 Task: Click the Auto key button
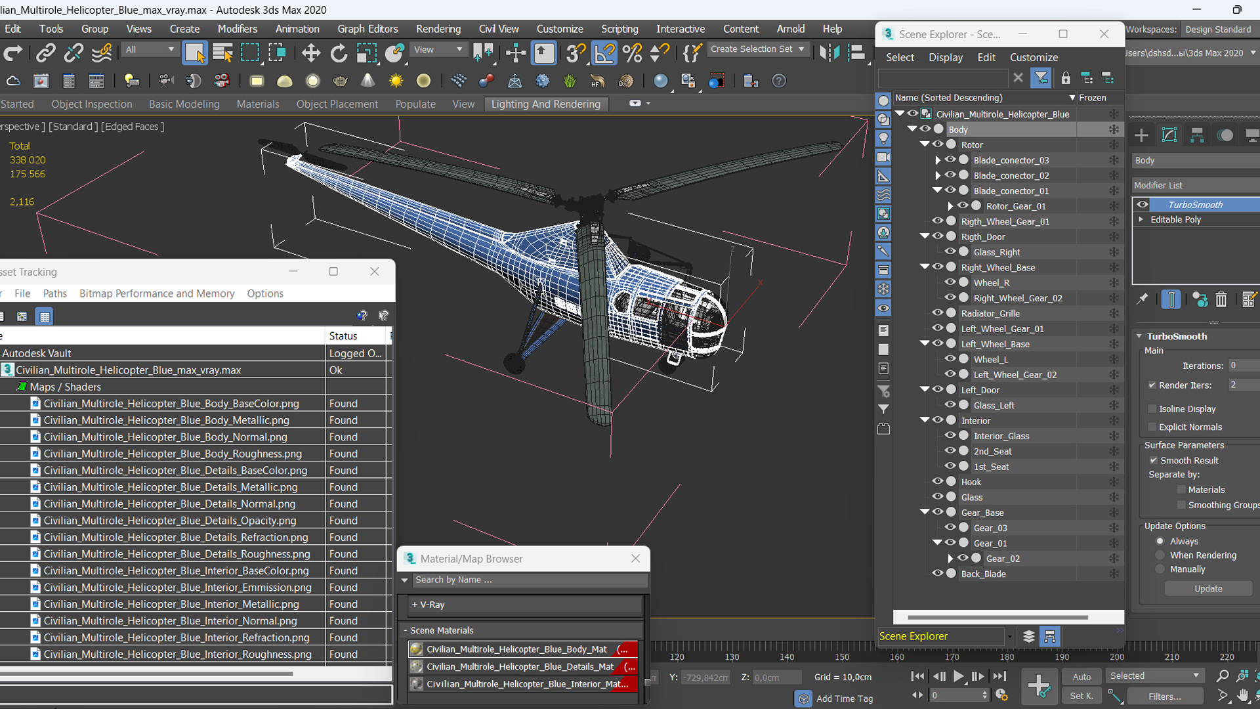pyautogui.click(x=1081, y=677)
